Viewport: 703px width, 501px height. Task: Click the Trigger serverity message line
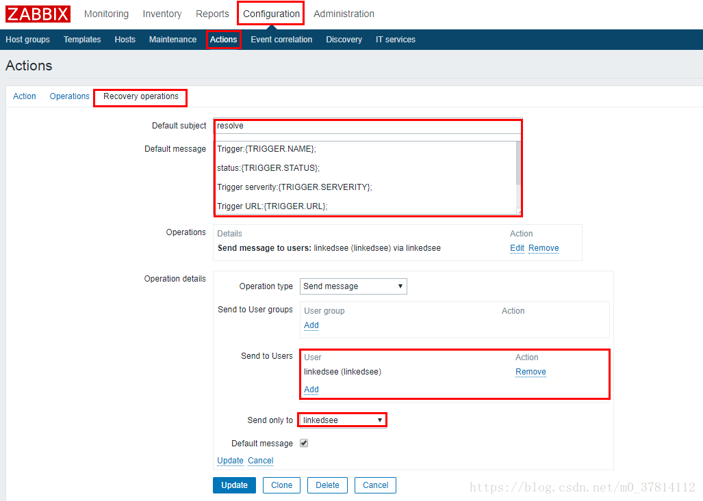point(294,187)
